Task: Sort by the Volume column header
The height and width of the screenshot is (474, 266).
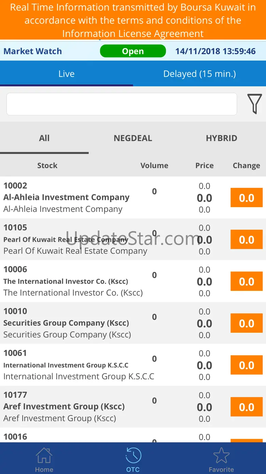Action: click(154, 165)
